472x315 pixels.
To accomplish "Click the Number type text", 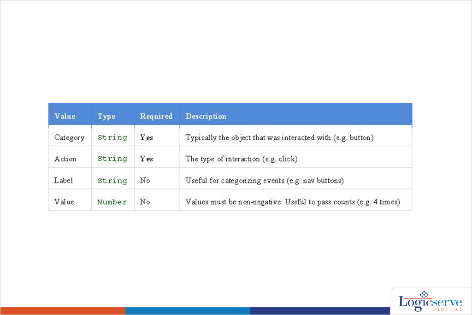I will click(112, 202).
